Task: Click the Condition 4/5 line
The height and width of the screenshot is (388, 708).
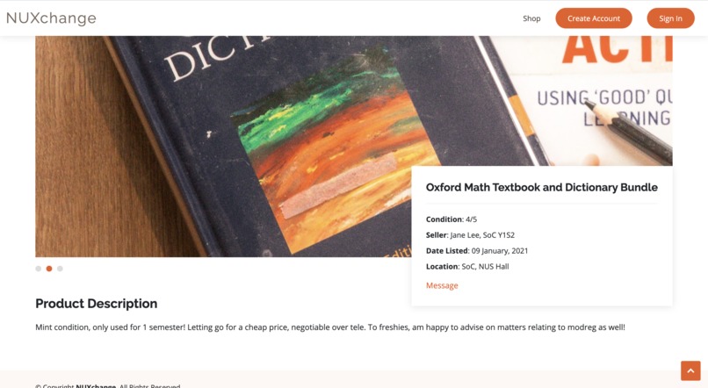Action: tap(452, 219)
